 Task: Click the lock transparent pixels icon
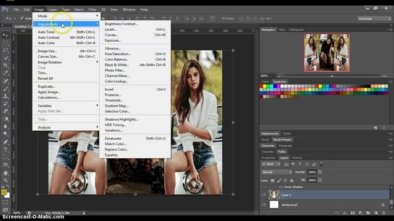tap(272, 180)
